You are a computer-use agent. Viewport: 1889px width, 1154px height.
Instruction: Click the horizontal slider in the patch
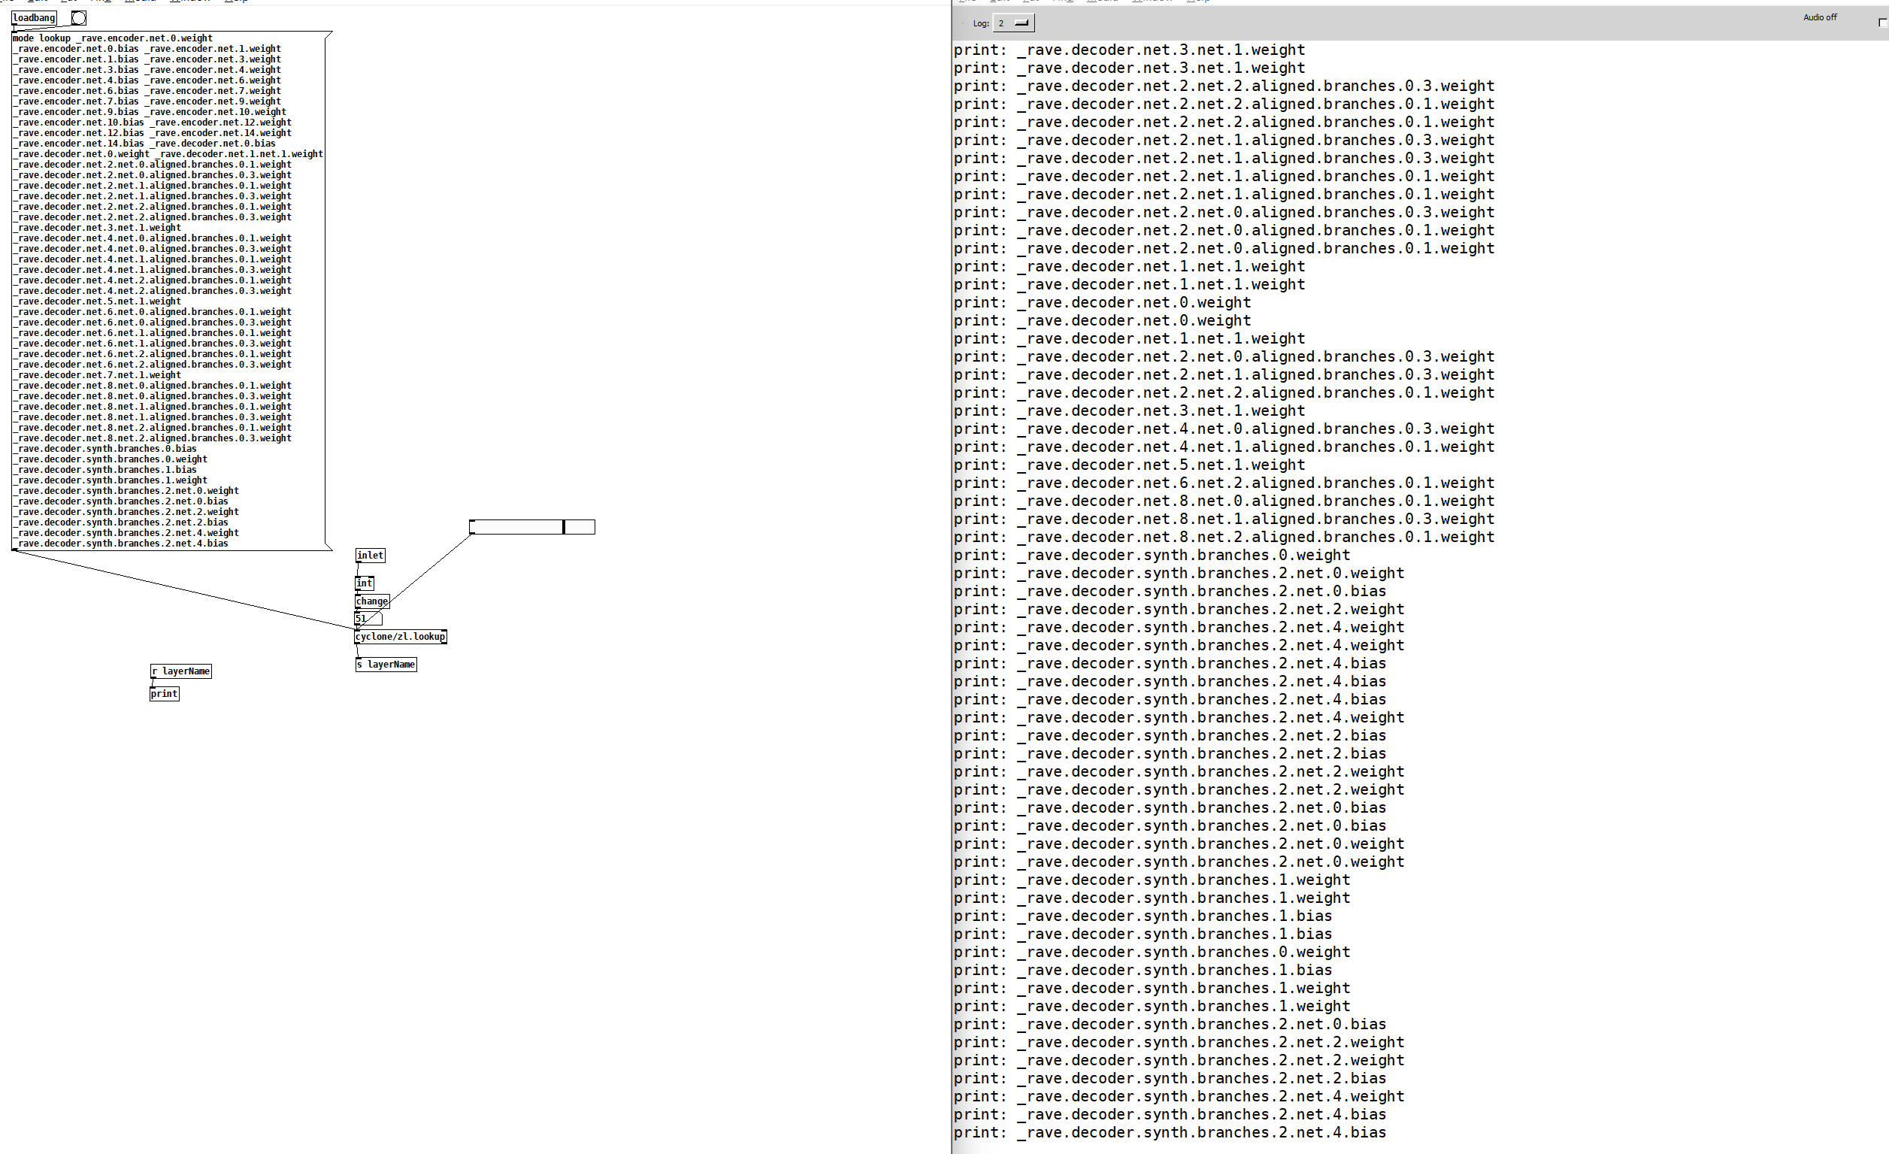coord(532,527)
